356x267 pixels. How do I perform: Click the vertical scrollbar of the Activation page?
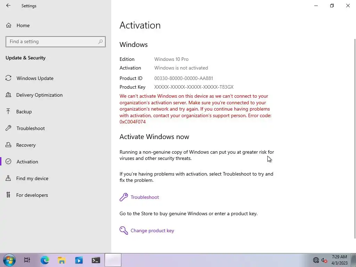[355, 138]
